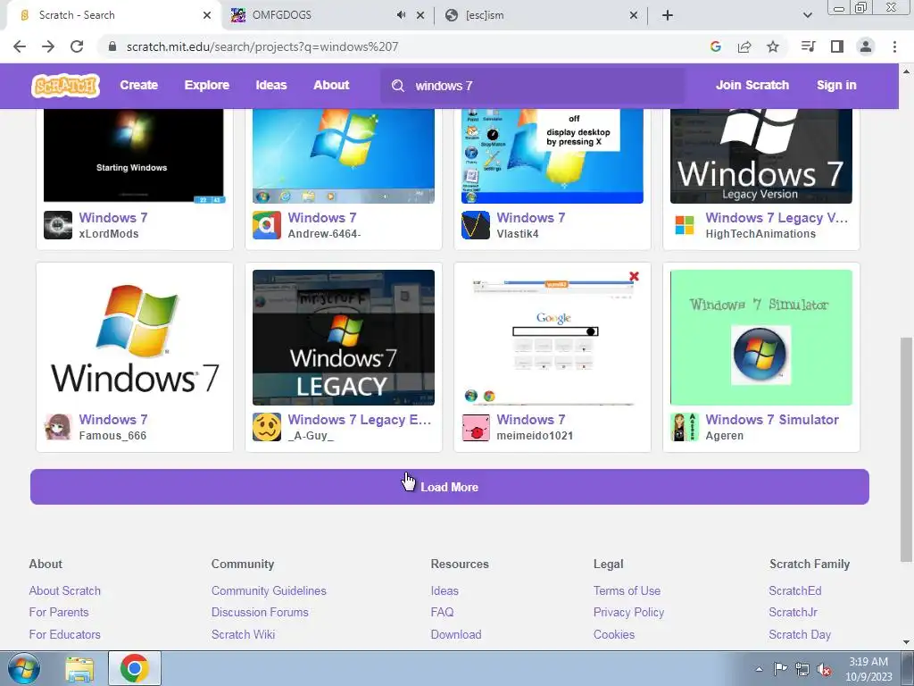The image size is (914, 686).
Task: Open Community Guidelines footer link
Action: pos(269,590)
